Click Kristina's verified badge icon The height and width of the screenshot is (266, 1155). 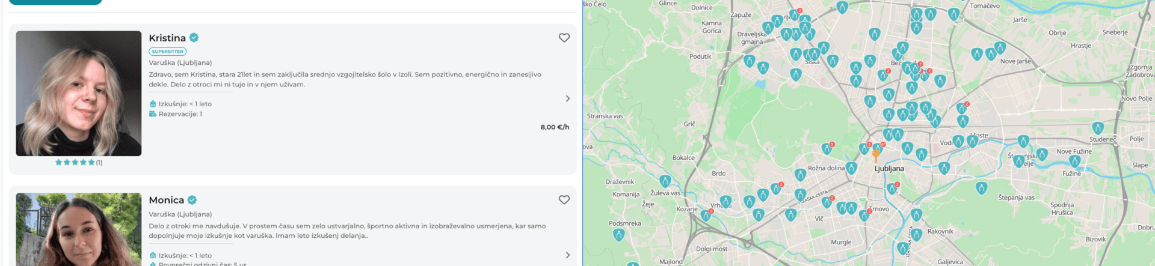(194, 37)
